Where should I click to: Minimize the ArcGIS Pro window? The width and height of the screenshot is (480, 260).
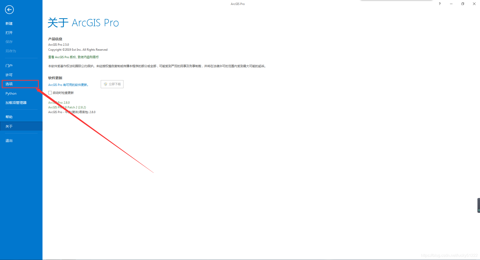pos(451,4)
